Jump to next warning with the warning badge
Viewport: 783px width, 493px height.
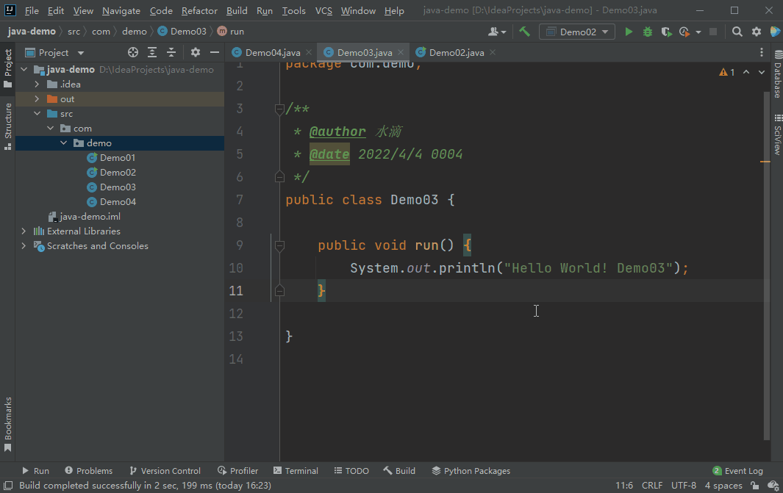724,72
